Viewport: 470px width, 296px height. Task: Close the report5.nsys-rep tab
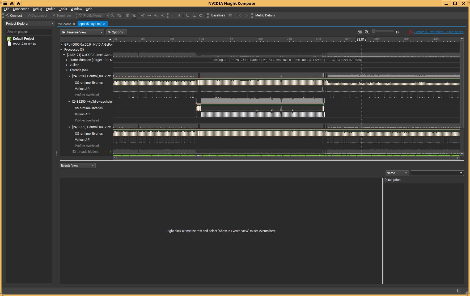[x=104, y=24]
